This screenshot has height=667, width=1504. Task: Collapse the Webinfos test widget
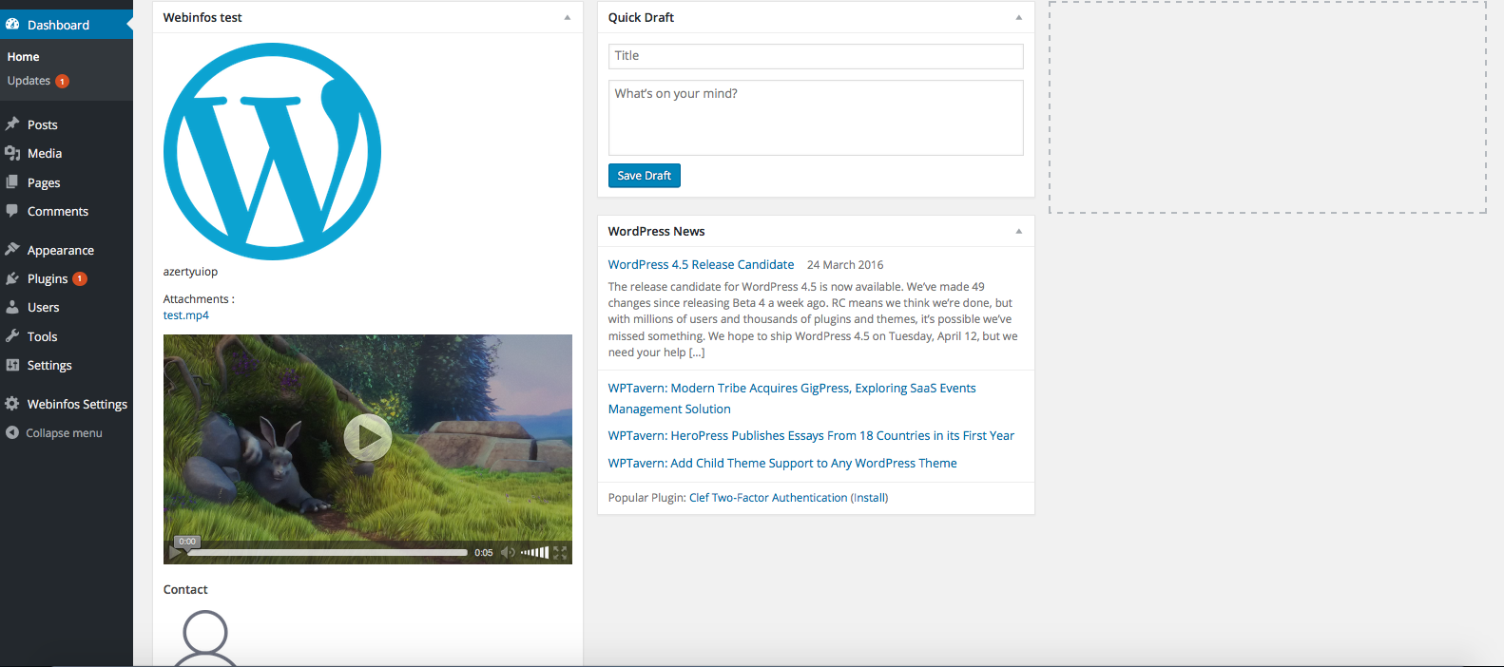568,17
